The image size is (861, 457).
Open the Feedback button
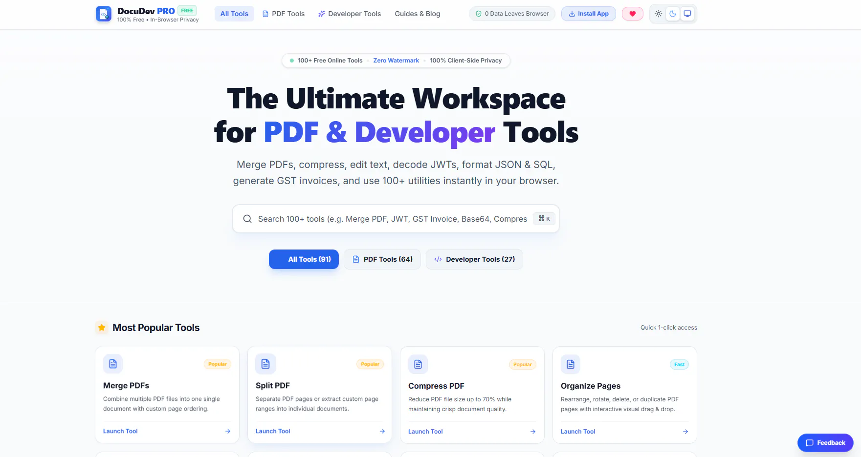[x=825, y=443]
